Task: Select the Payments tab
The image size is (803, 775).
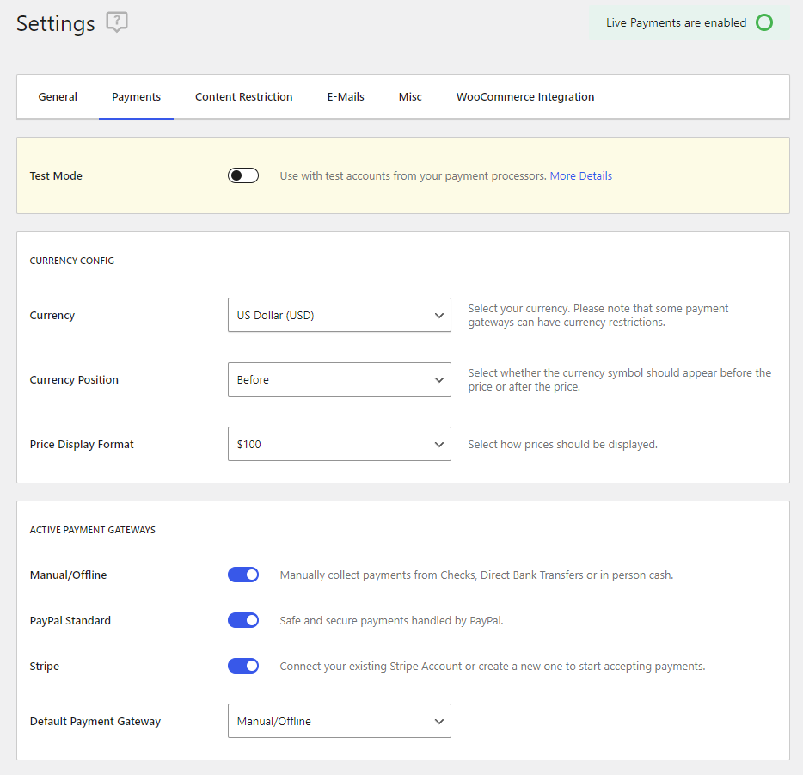Action: click(136, 97)
